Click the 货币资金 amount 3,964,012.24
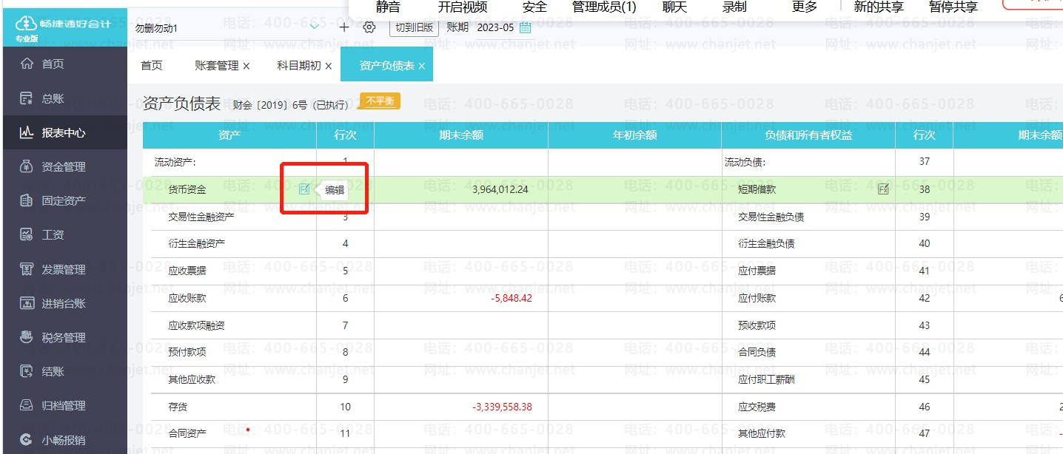1063x454 pixels. (x=500, y=189)
